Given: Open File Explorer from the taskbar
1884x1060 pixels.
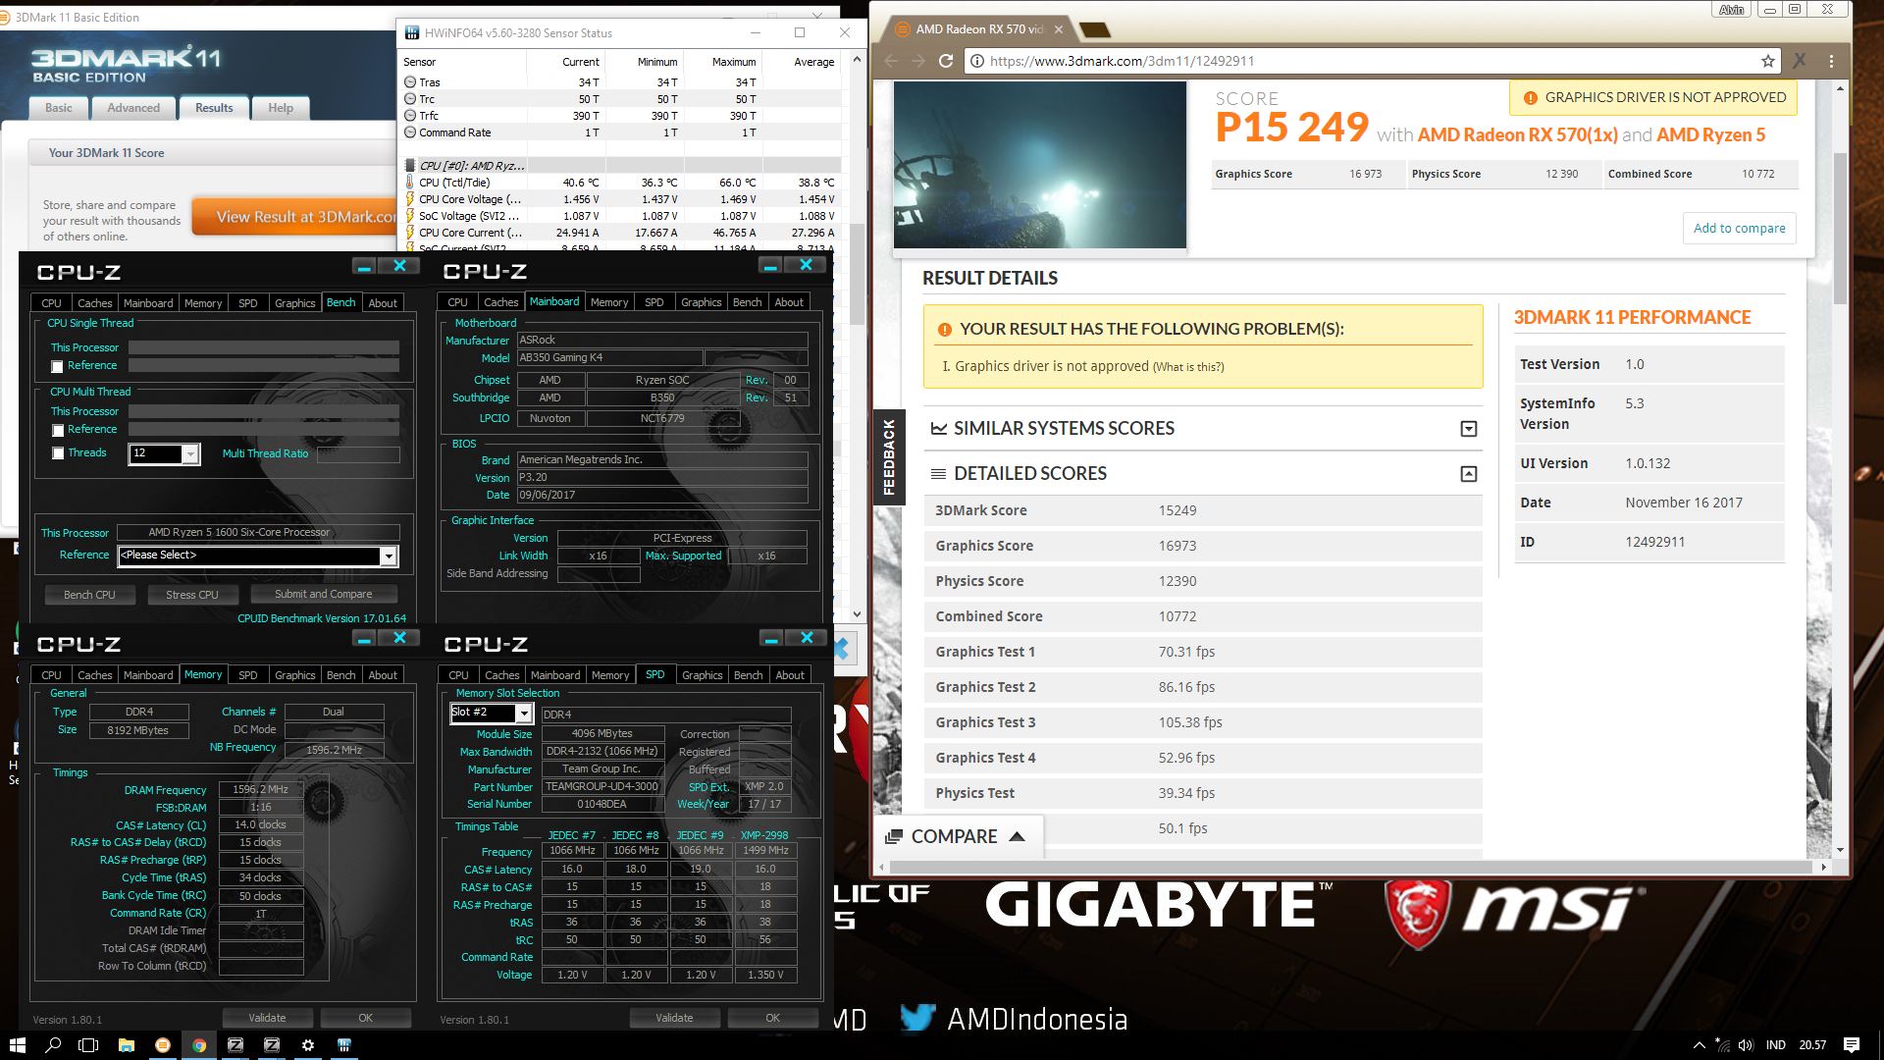Looking at the screenshot, I should point(126,1045).
